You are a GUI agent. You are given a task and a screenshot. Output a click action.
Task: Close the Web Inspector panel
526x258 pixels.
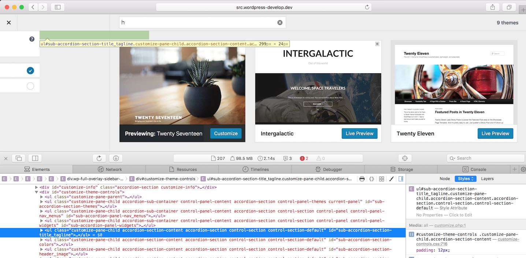click(x=6, y=158)
